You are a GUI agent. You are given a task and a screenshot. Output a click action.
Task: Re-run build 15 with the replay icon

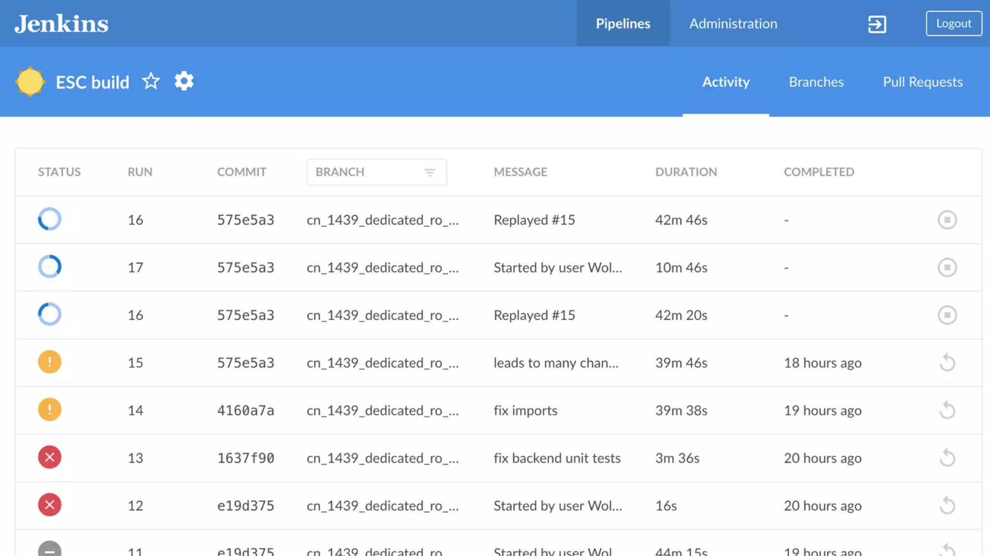pyautogui.click(x=947, y=362)
